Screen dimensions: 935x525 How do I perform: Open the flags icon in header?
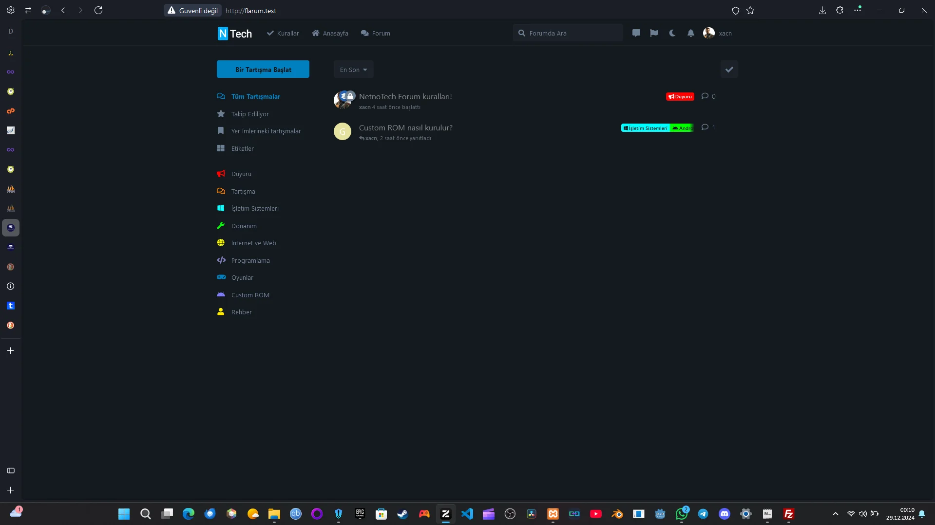pyautogui.click(x=654, y=33)
